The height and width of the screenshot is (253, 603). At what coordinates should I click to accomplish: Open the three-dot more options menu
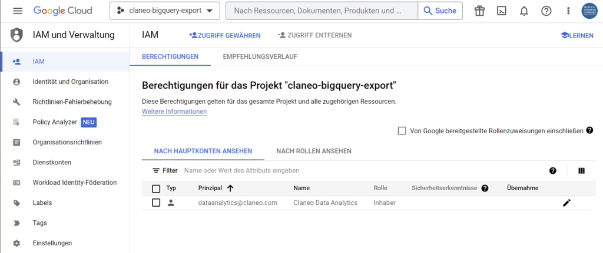[568, 11]
